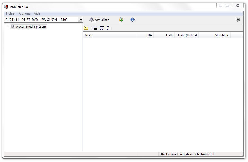Click the extract files icon with green arrow
The height and width of the screenshot is (162, 248).
coord(121,20)
